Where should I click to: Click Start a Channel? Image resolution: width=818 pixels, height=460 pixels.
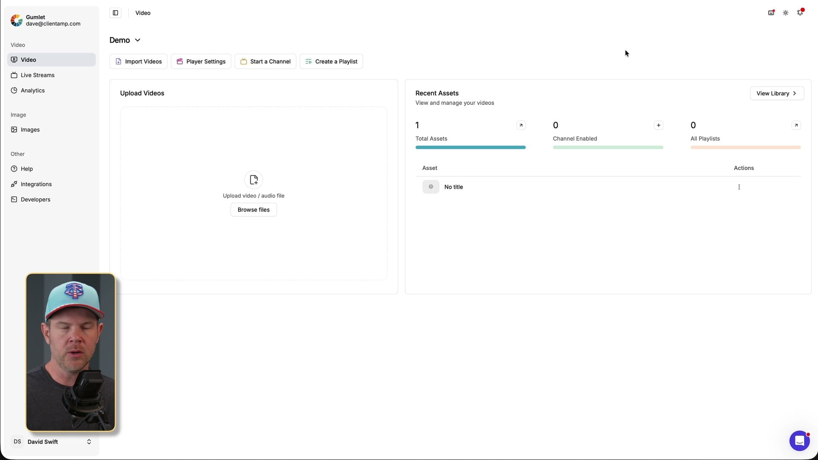pos(265,61)
